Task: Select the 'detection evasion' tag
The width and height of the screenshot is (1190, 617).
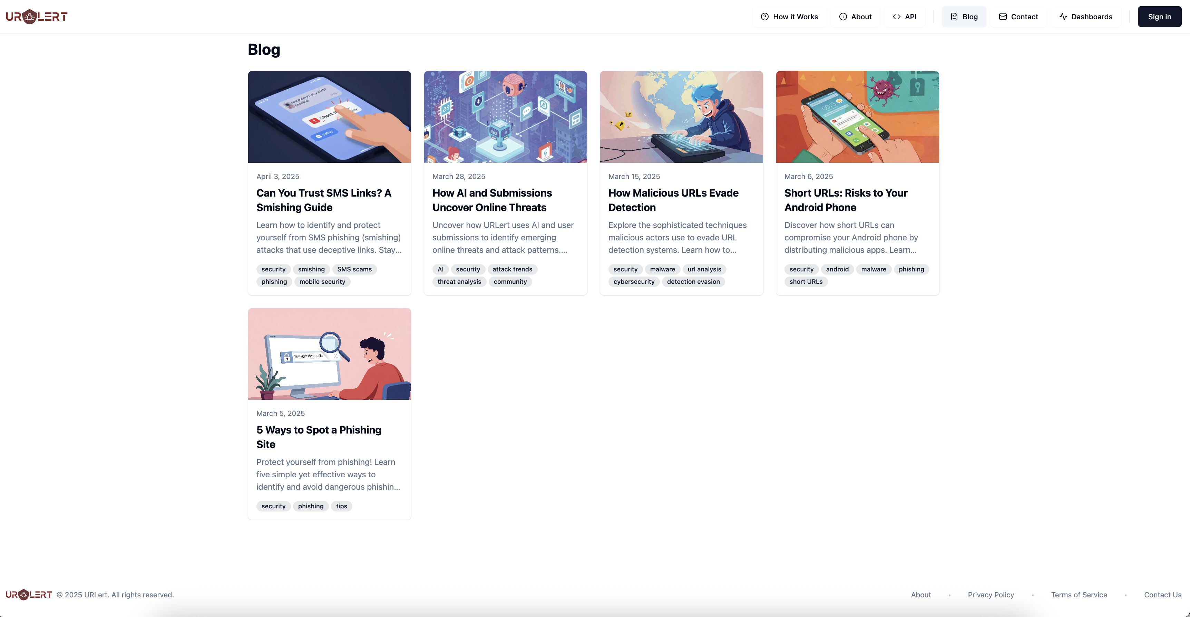Action: pyautogui.click(x=693, y=281)
